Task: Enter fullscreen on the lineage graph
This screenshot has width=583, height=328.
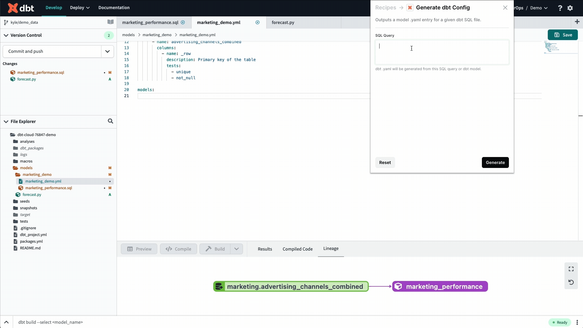Action: click(571, 269)
